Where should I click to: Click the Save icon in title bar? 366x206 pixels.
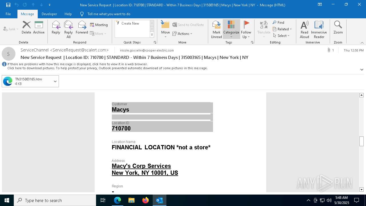(x=8, y=5)
